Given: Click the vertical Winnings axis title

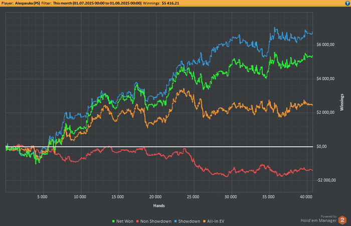Looking at the screenshot, I should (342, 102).
